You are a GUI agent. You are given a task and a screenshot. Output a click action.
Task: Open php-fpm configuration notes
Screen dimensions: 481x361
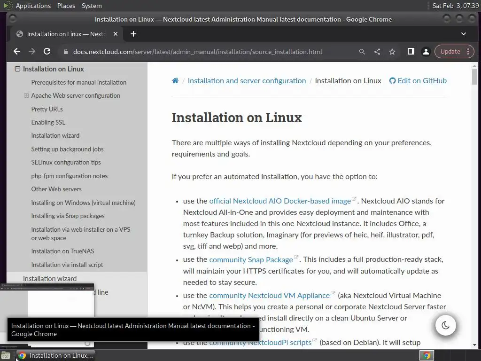(70, 176)
